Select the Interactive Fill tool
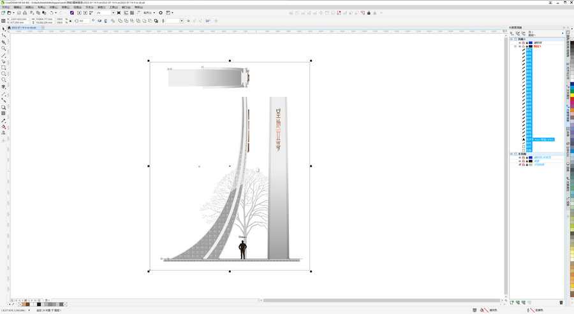Screen dimensions: 574x314 pos(4,127)
